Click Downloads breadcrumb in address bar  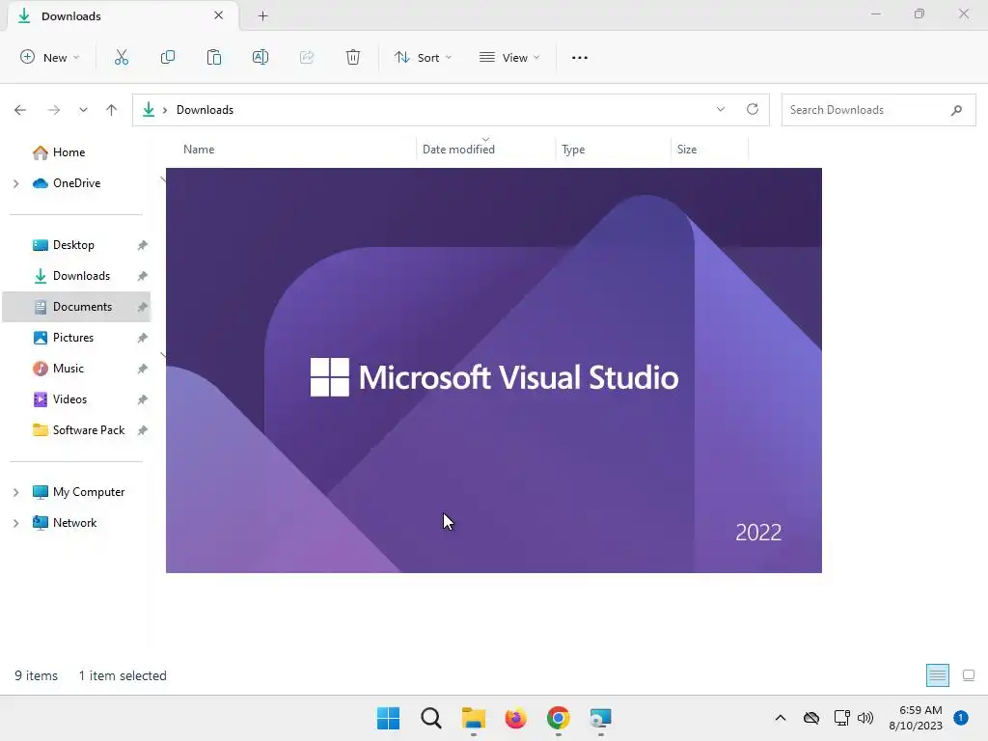[205, 110]
